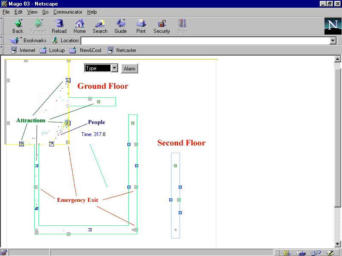342x256 pixels.
Task: Open the Bookmarks quick file icon
Action: coord(15,41)
